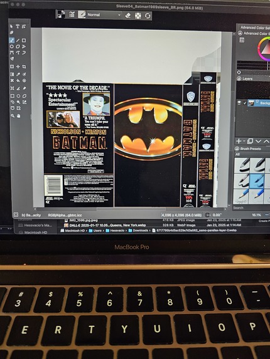Select the Rectangular Selection tool
270x359 pixels.
[12, 96]
